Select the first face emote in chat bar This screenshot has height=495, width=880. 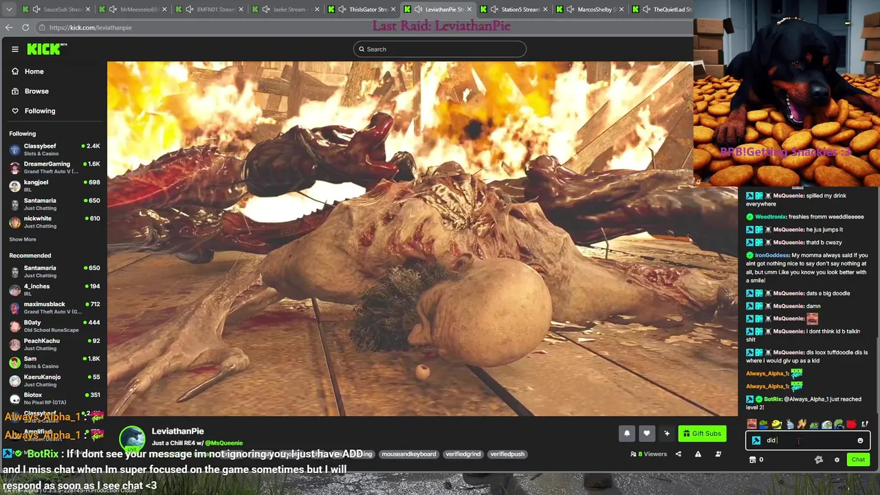pyautogui.click(x=751, y=424)
